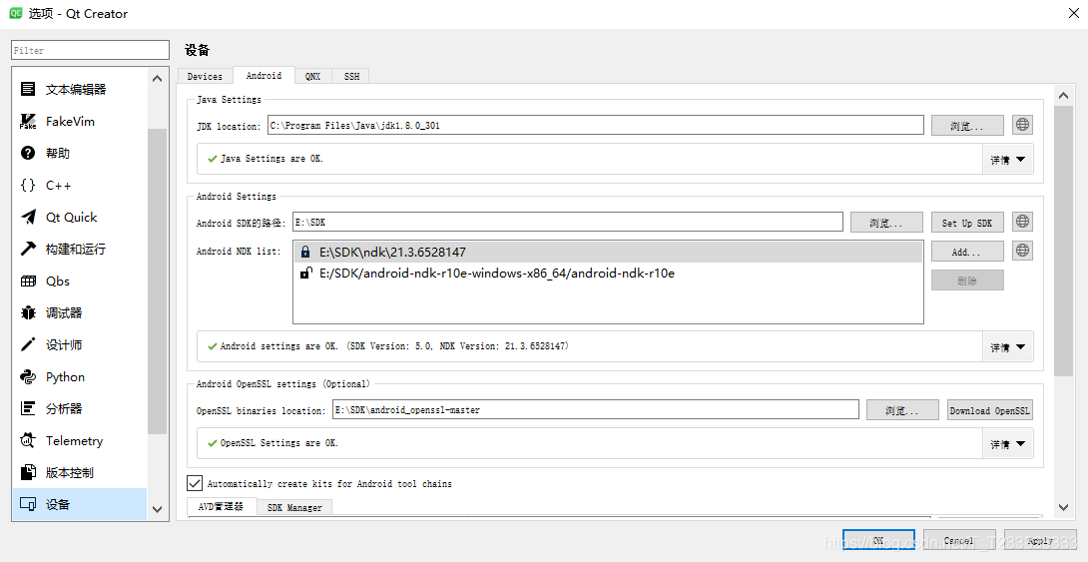Image resolution: width=1088 pixels, height=562 pixels.
Task: Click OpenSSL binaries location field
Action: click(x=595, y=409)
